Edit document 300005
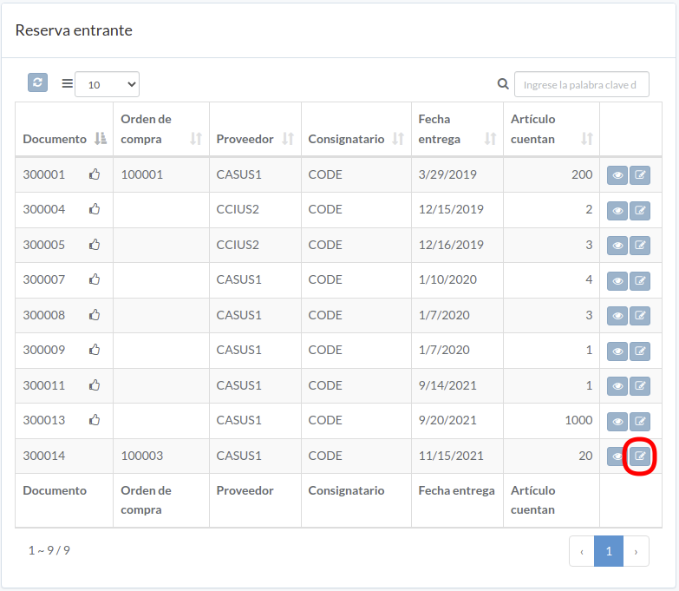Viewport: 679px width, 591px height. tap(640, 246)
